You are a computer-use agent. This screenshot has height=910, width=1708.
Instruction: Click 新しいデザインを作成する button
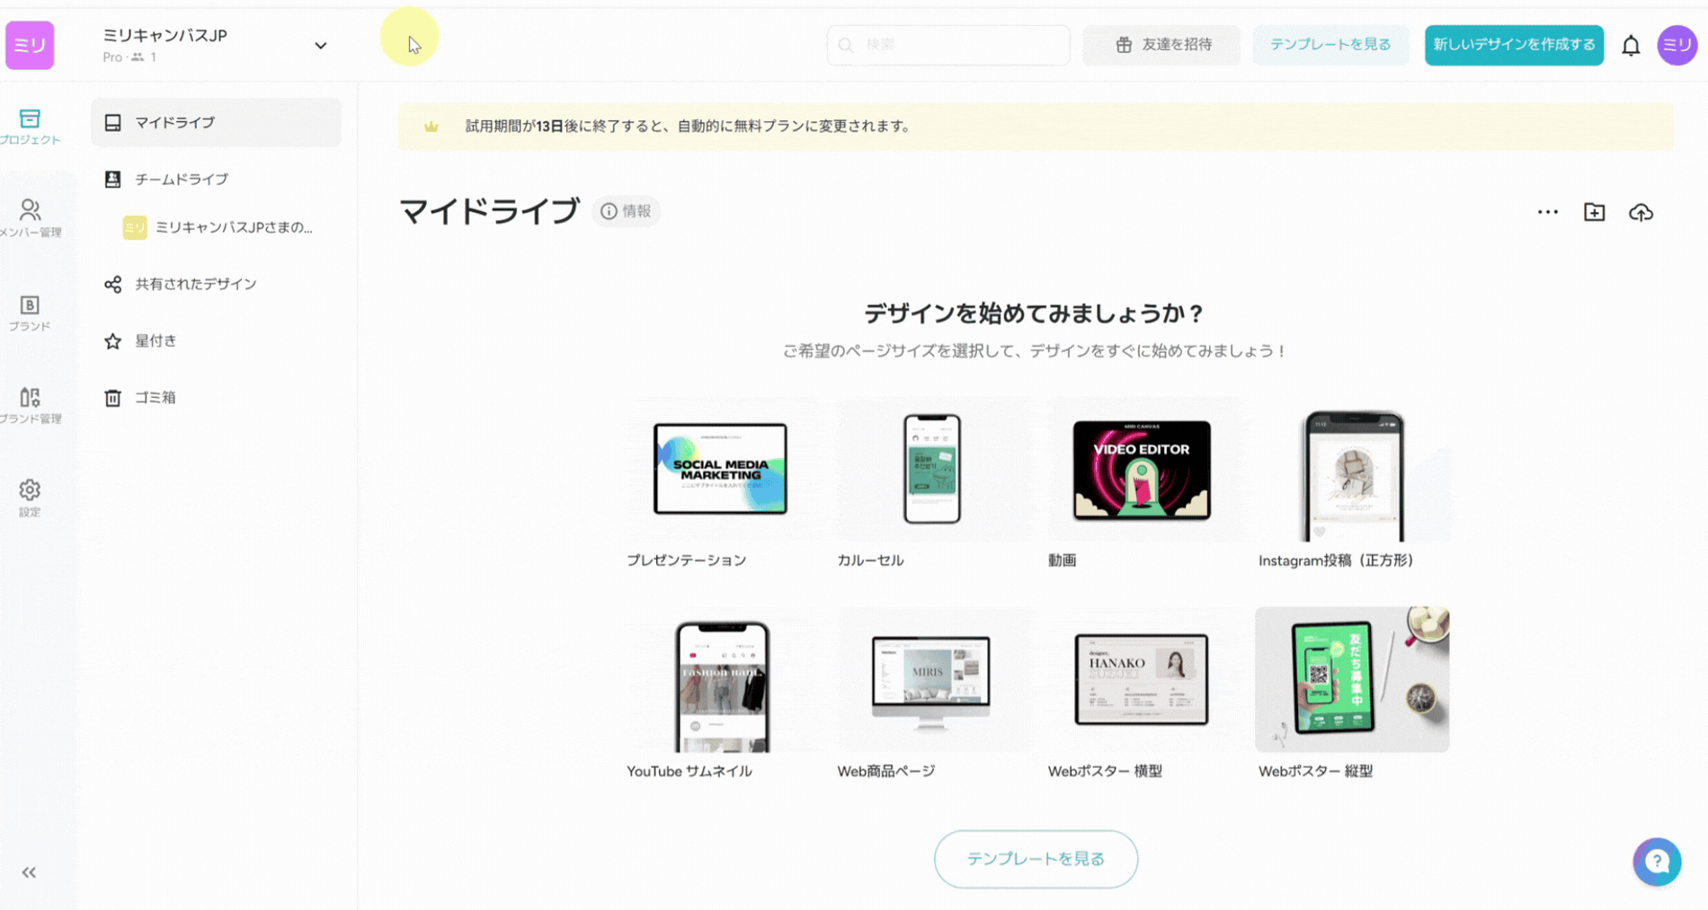tap(1513, 45)
